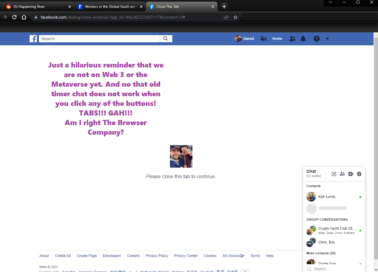Open a new browser tab
The image size is (378, 272).
[x=224, y=7]
